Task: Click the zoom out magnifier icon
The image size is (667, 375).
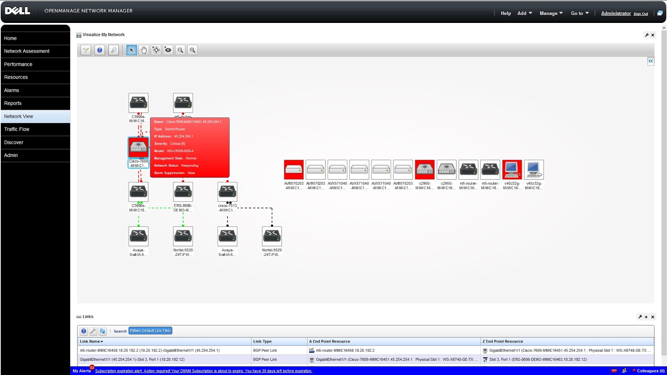Action: [x=180, y=50]
